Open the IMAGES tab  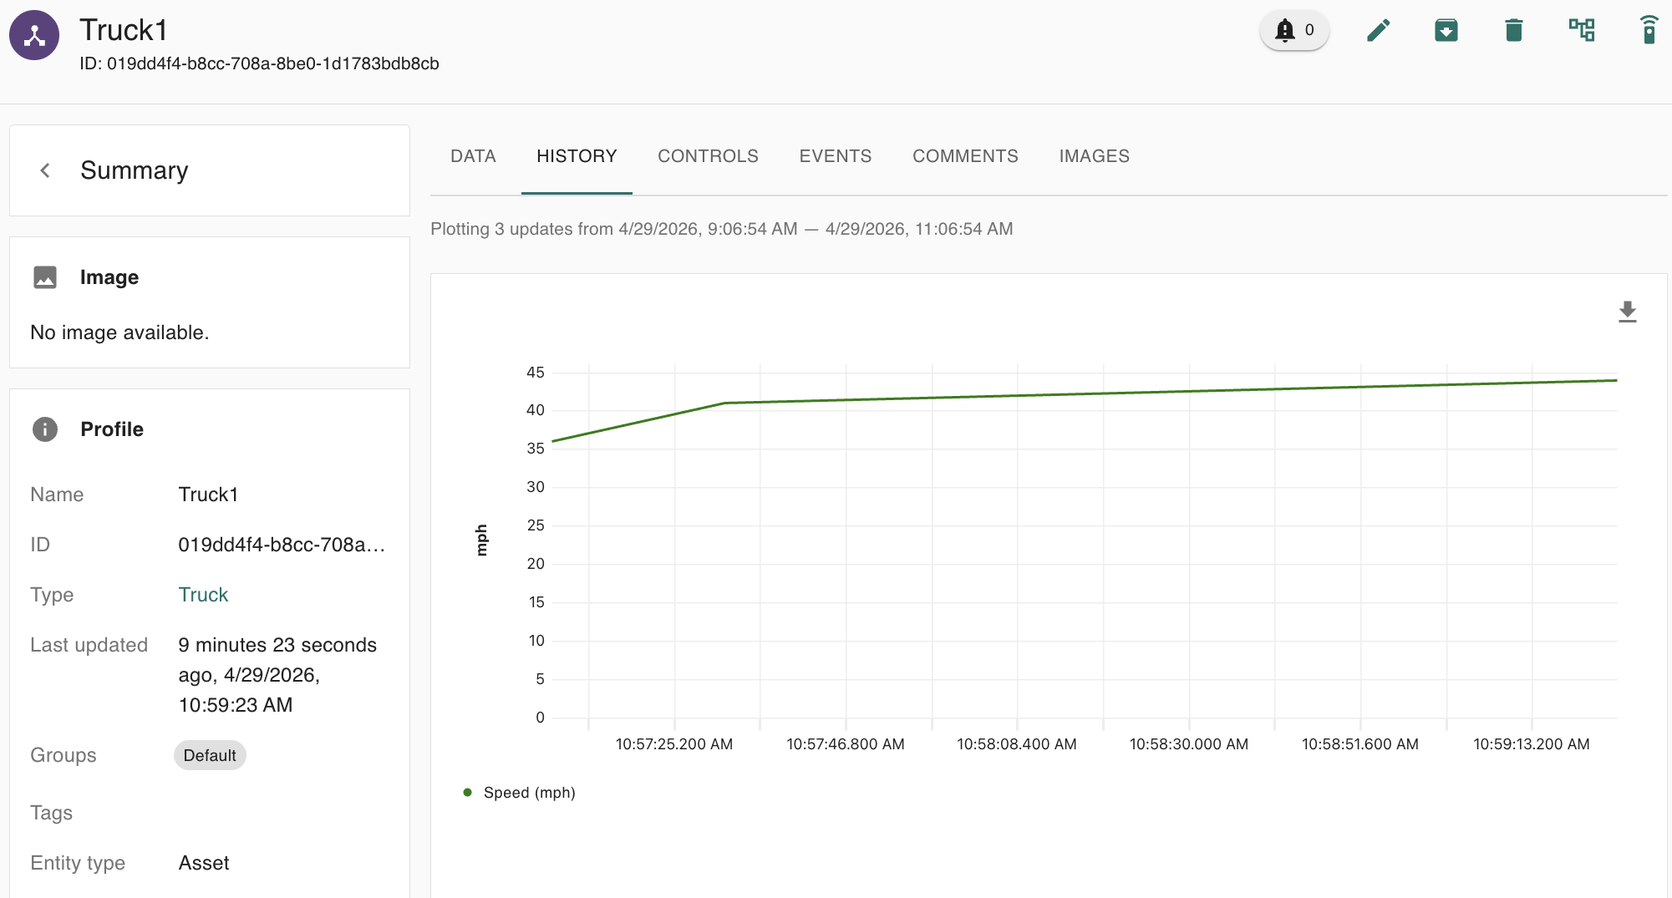point(1094,156)
